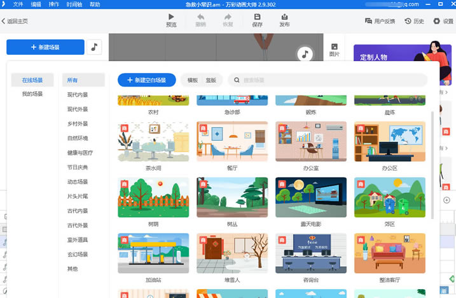Viewport: 456px width, 298px height.
Task: Choose the 餐厅 scene thumbnail
Action: tap(232, 141)
